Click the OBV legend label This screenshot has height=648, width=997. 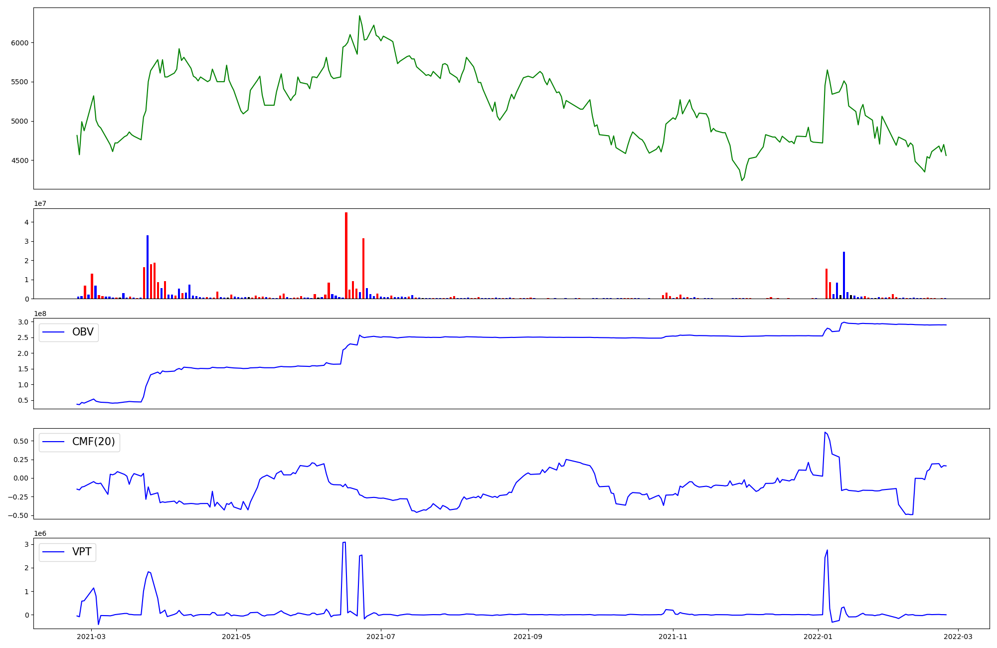(x=83, y=332)
